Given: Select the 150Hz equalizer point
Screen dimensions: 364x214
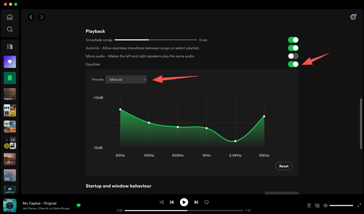Looking at the screenshot, I should point(149,122).
